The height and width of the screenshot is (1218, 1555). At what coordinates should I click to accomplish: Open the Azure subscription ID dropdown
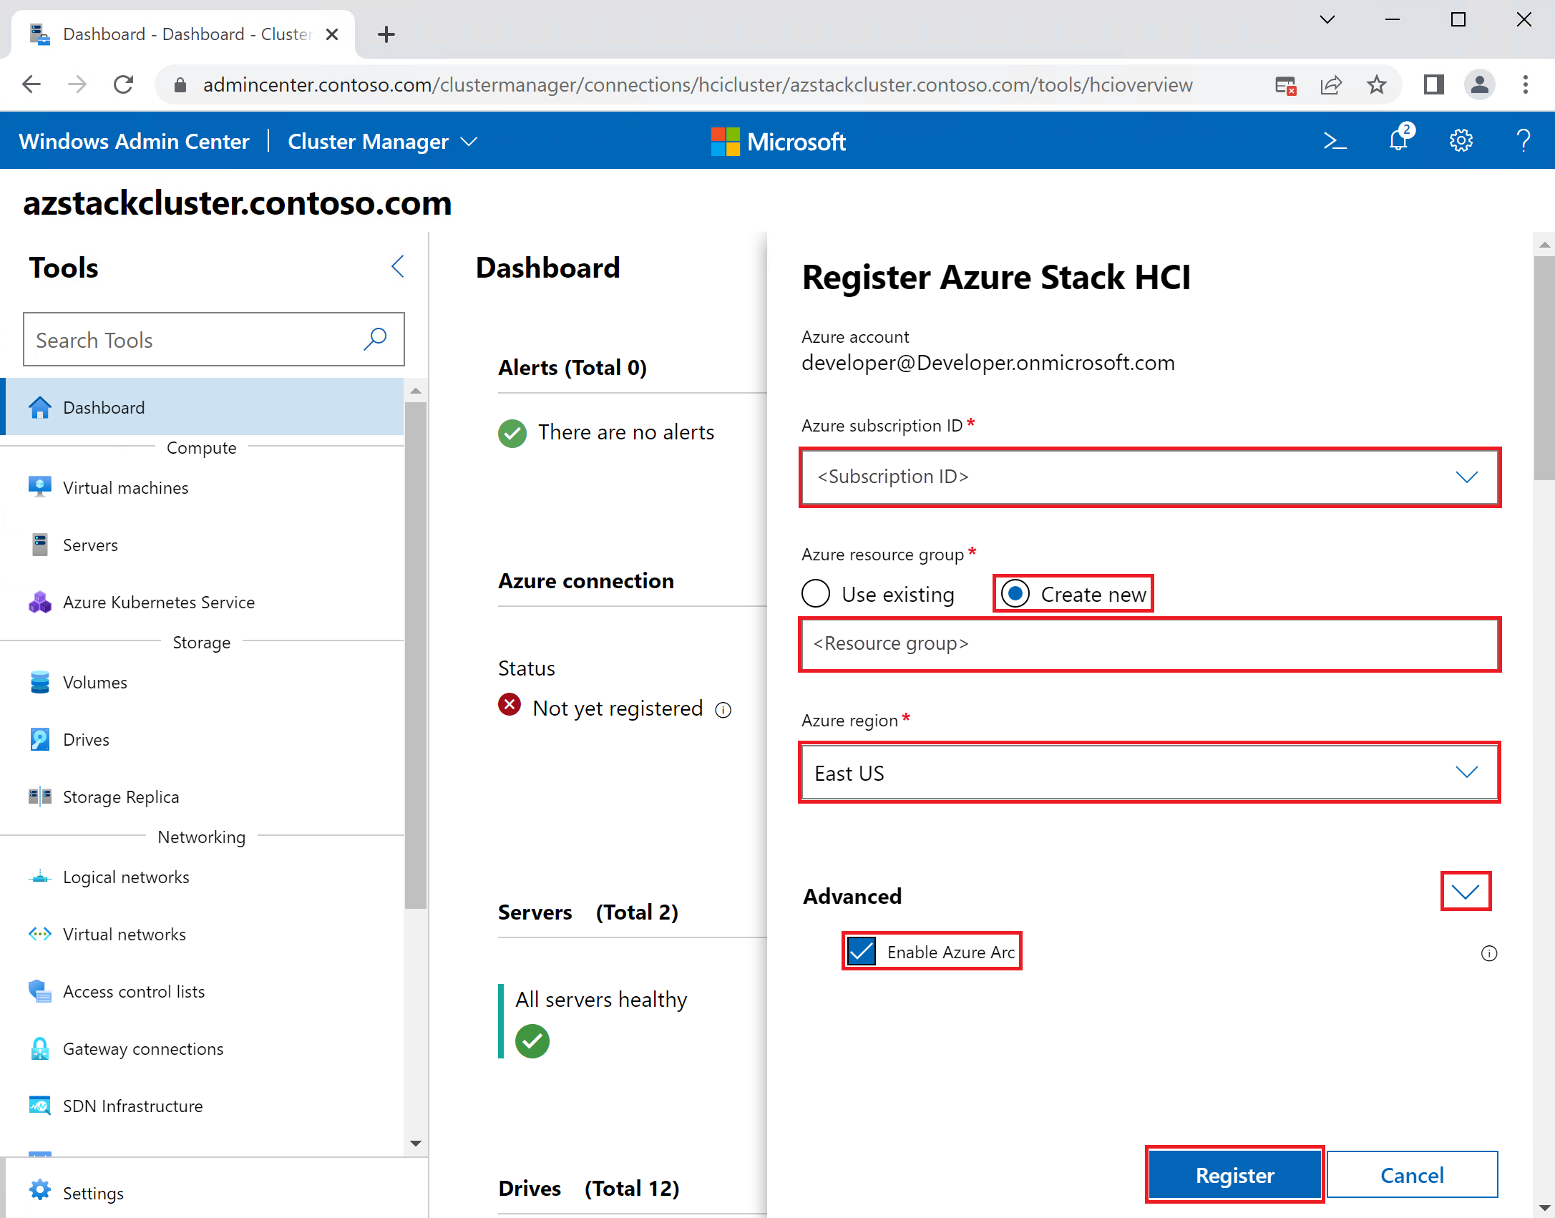click(x=1149, y=477)
